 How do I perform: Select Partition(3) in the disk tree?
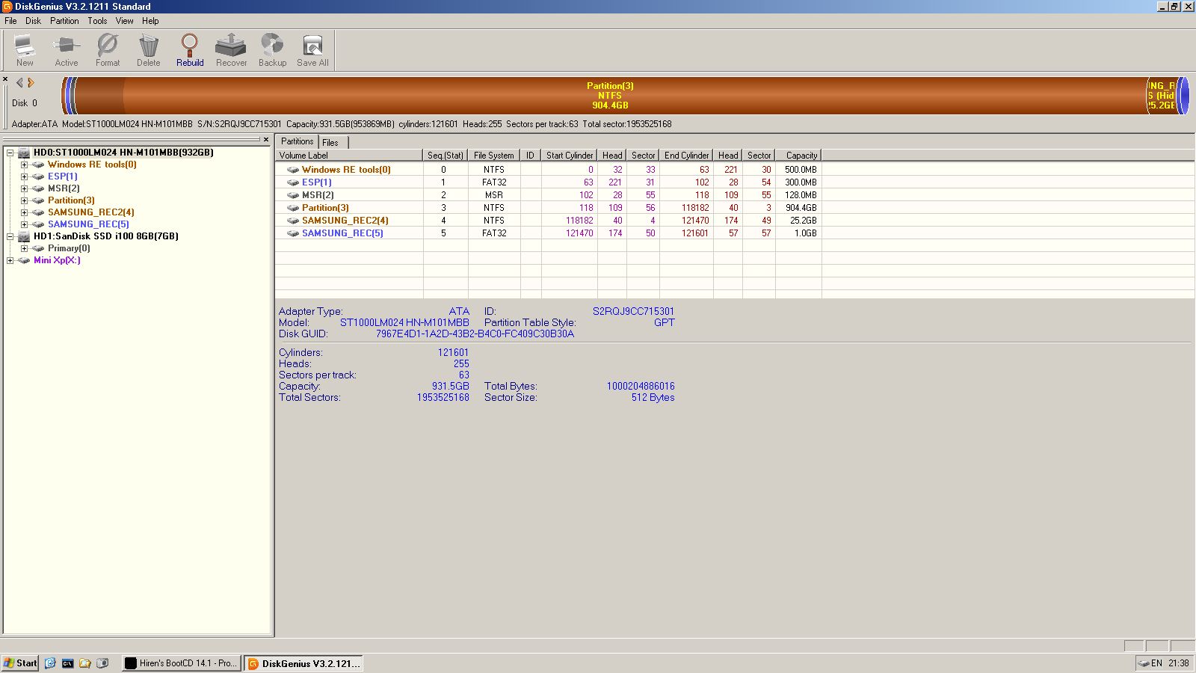71,200
